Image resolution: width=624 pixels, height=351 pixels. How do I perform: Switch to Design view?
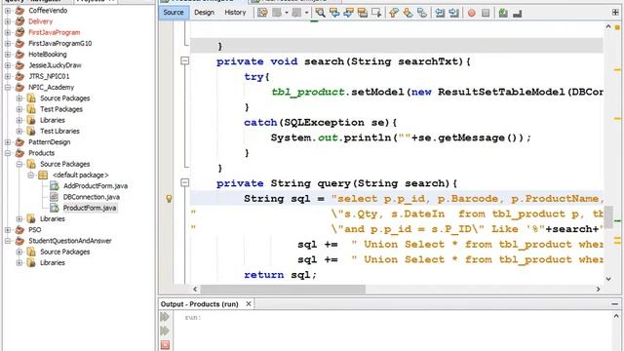click(204, 13)
